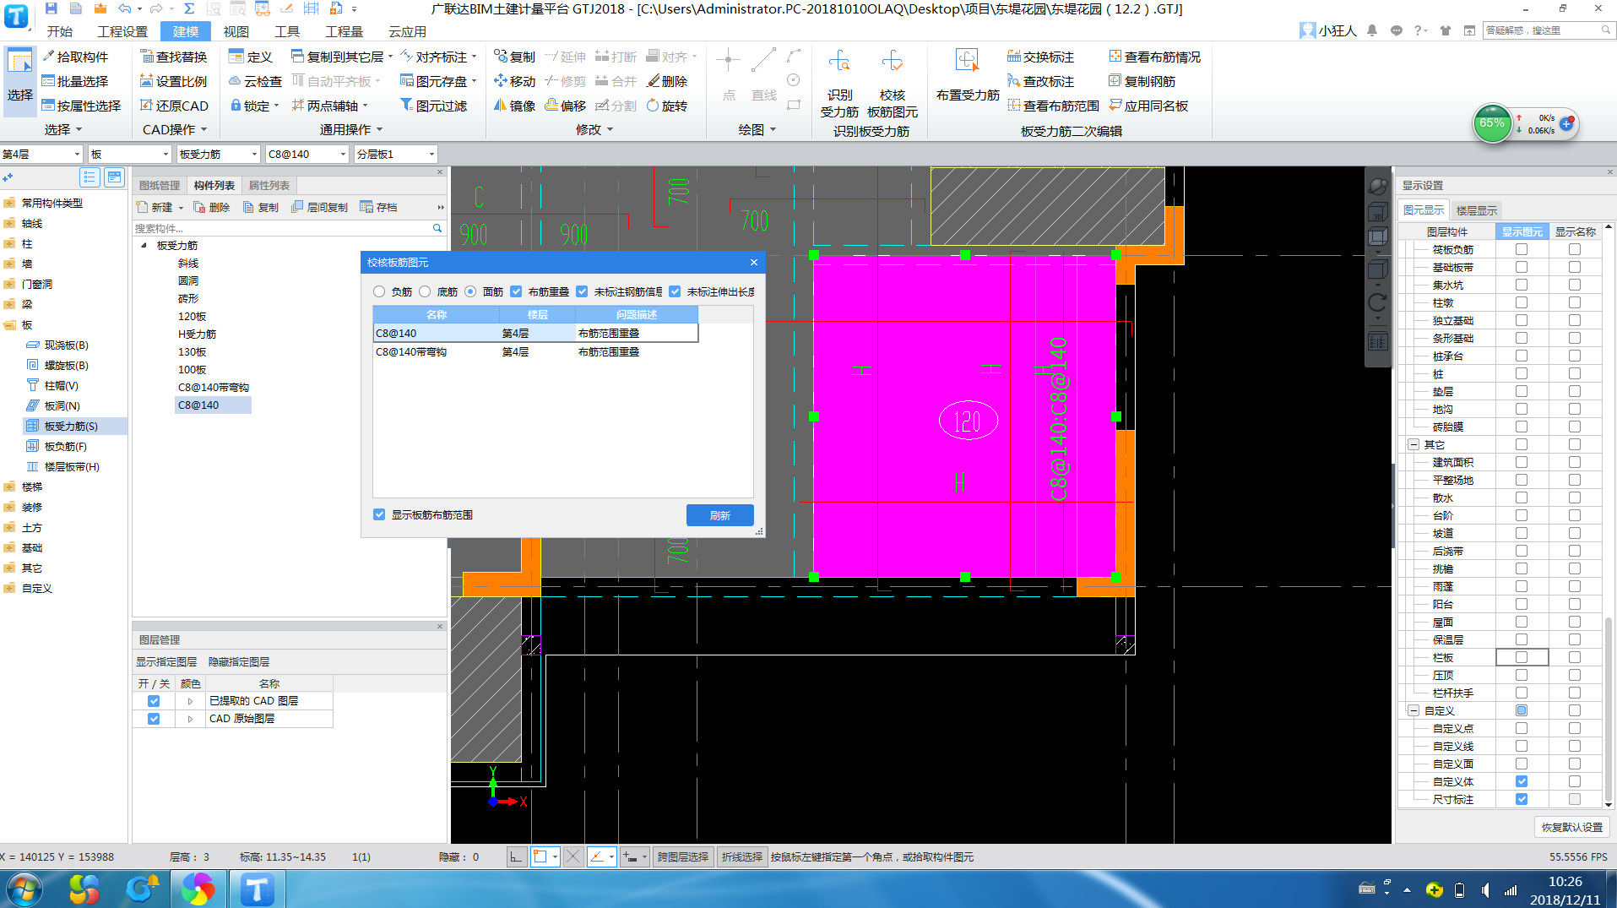Select the 旋转 rotate tool

[667, 106]
